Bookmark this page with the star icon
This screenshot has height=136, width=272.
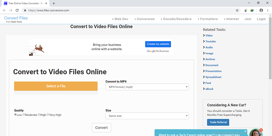point(237,10)
